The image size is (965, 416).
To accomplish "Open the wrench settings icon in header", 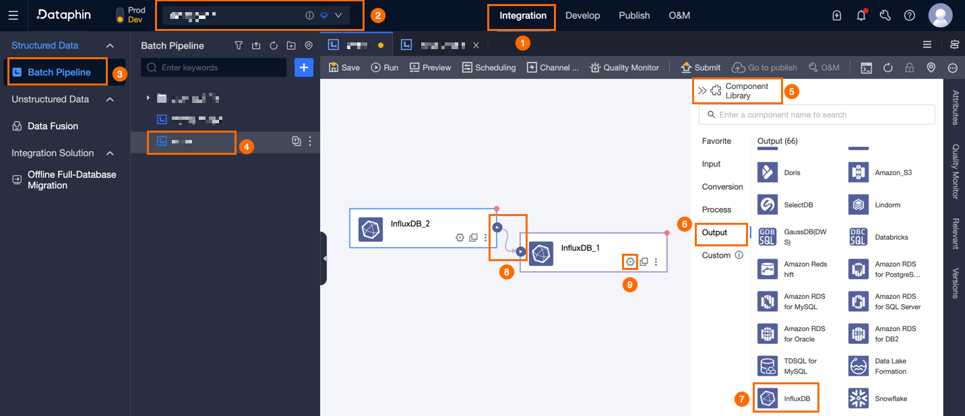I will tap(885, 15).
